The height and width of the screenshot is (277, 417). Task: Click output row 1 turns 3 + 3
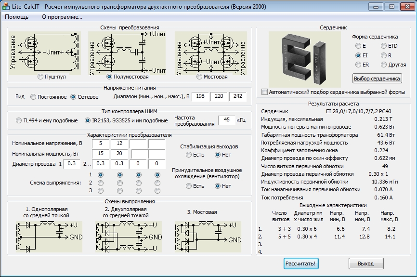coord(284,229)
